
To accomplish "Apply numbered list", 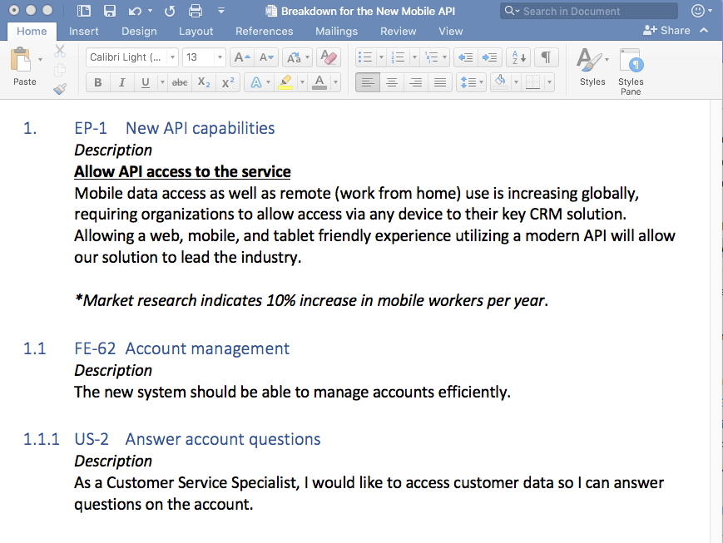I will coord(398,57).
